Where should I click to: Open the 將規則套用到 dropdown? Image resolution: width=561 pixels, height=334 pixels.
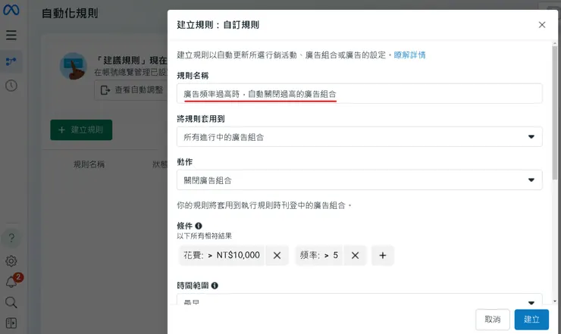click(x=359, y=137)
